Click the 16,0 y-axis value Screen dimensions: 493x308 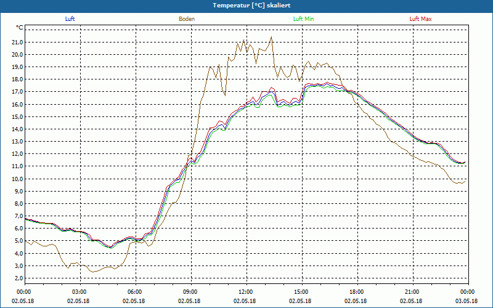[17, 104]
